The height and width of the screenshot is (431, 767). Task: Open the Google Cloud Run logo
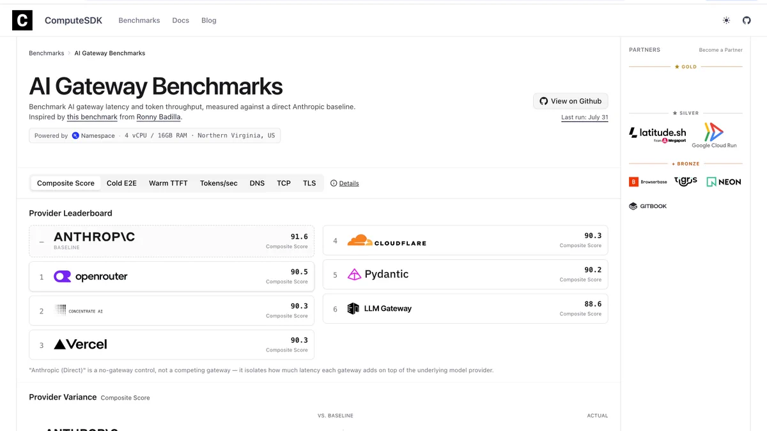point(714,135)
